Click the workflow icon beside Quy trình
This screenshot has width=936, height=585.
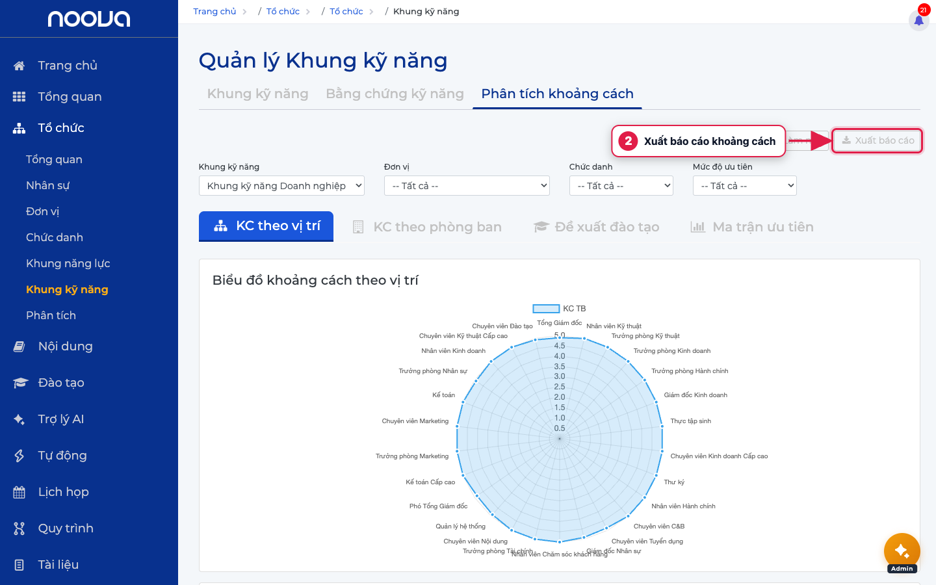(19, 528)
